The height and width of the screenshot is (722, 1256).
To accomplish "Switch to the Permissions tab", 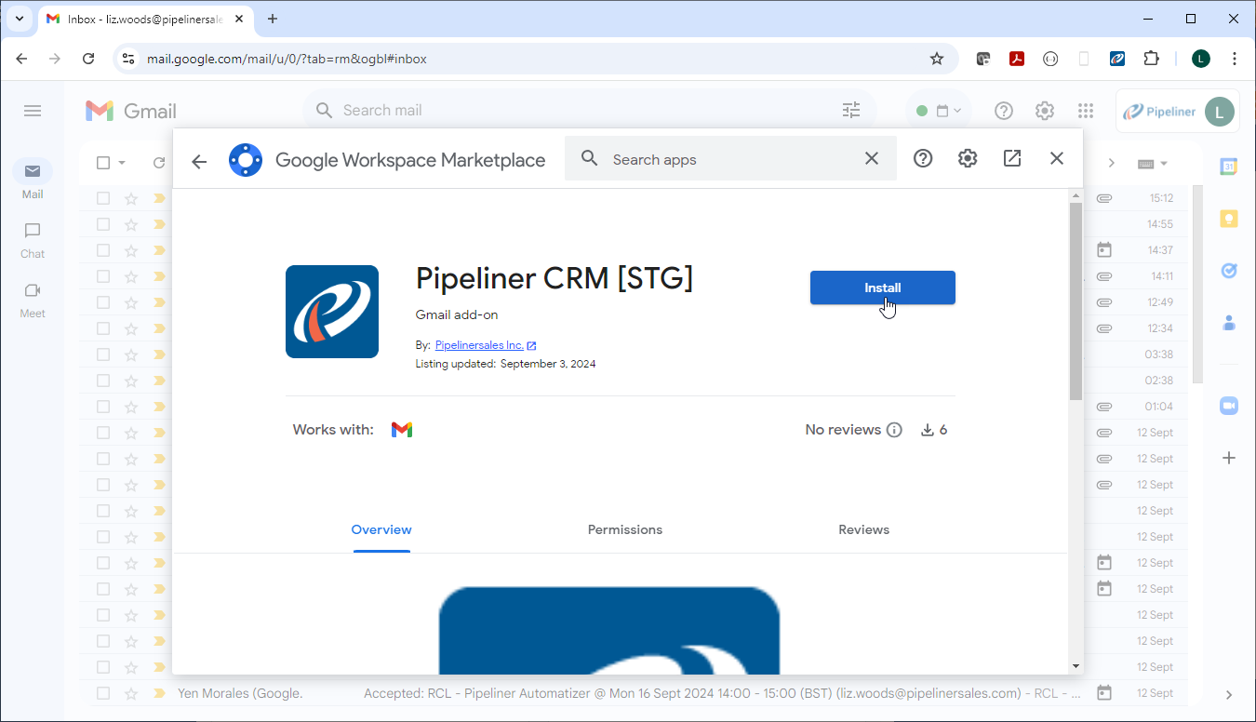I will 624,529.
